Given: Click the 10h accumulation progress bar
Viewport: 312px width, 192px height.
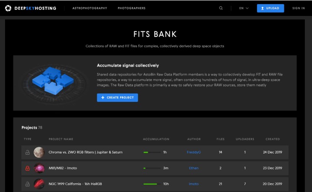Looking at the screenshot, I should [150, 184].
